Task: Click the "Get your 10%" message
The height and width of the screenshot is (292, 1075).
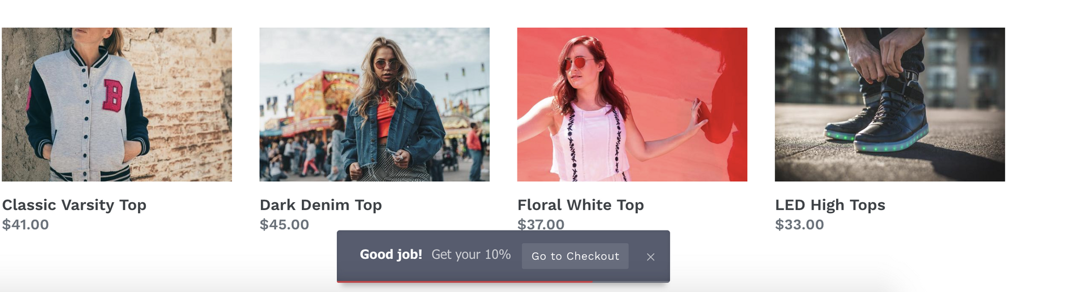Action: tap(471, 255)
